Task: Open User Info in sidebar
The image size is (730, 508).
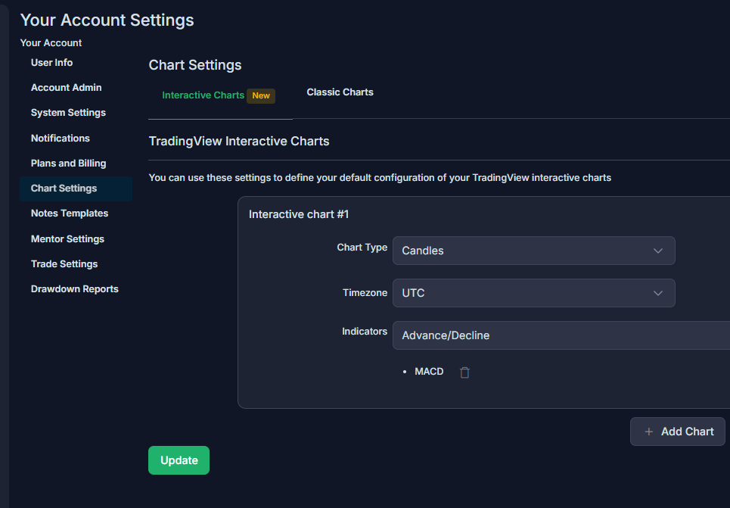Action: [51, 62]
